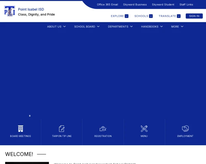Open the Registration schoolhouse icon
This screenshot has width=206, height=164.
click(x=103, y=129)
